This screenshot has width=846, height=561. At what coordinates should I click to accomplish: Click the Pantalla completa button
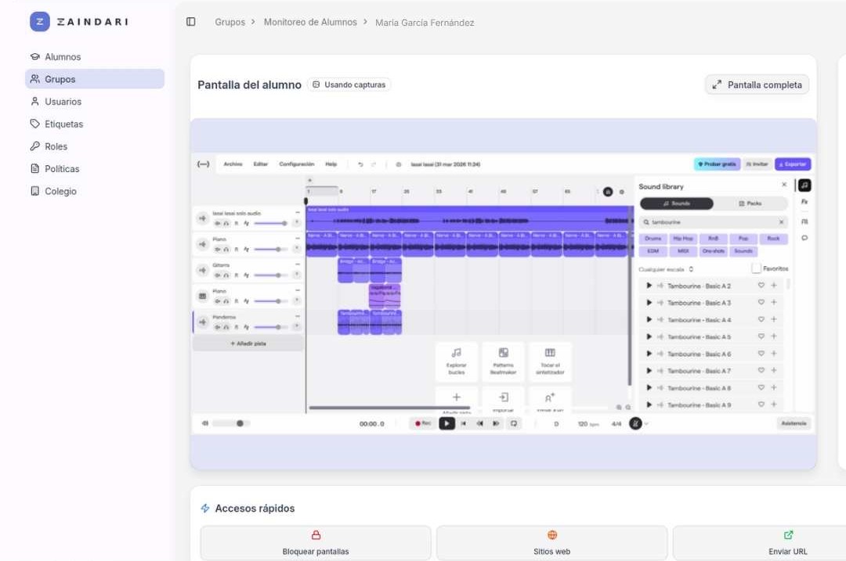(x=756, y=85)
